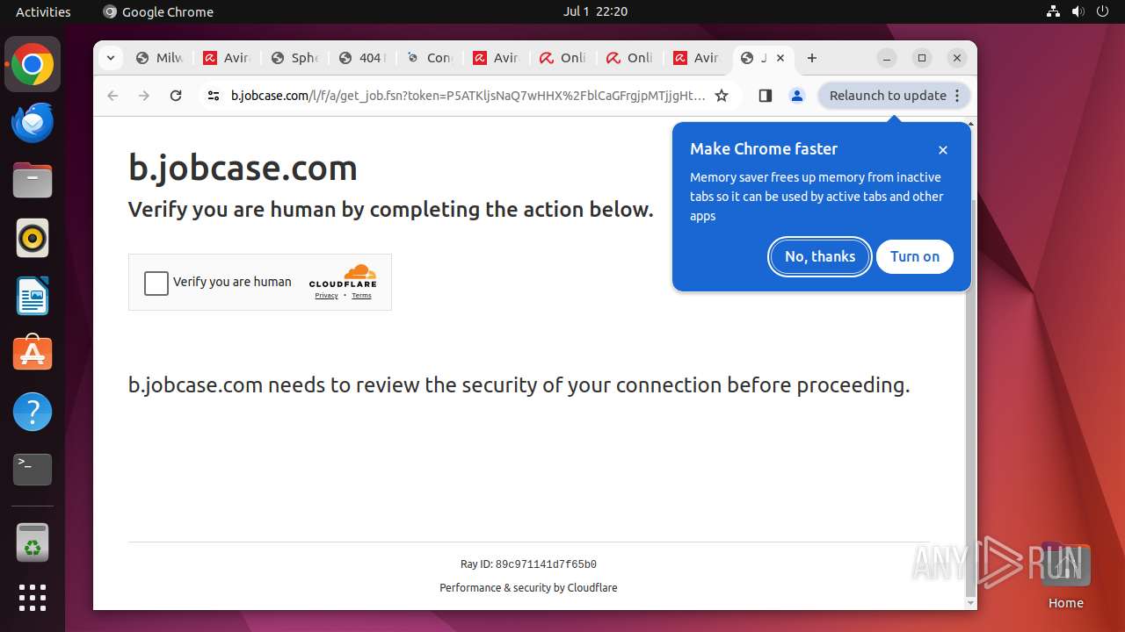This screenshot has height=632, width=1125.
Task: Toggle the side panel icon
Action: (765, 96)
